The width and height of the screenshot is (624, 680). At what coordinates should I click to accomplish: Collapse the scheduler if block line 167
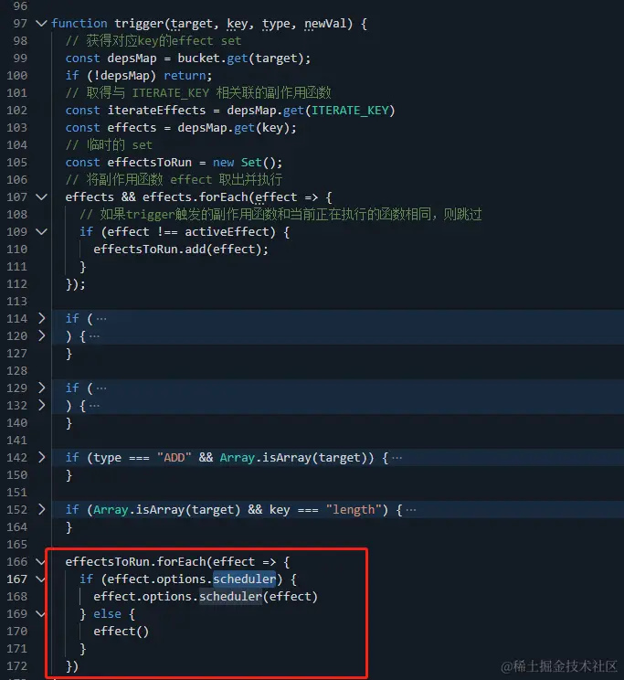[41, 579]
